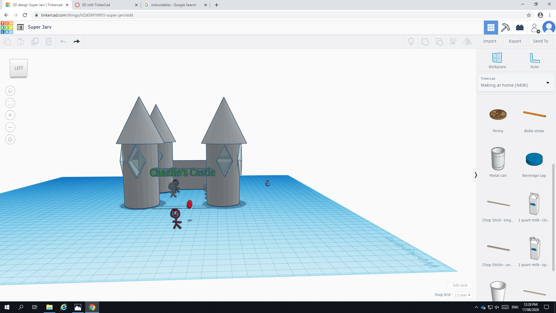This screenshot has width=556, height=313.
Task: Toggle the perspective view cube icon
Action: pos(10,139)
